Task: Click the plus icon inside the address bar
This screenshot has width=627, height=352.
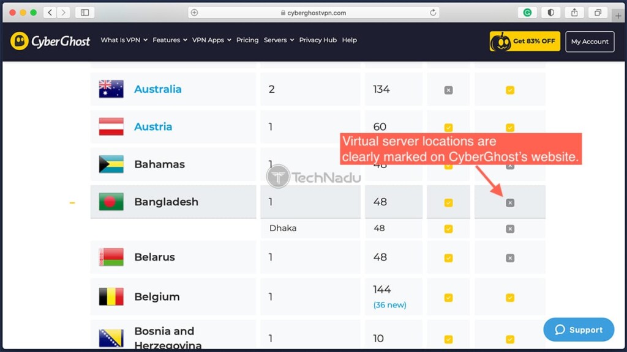Action: tap(194, 13)
